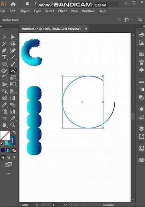The width and height of the screenshot is (145, 207).
Task: Activate the Mesh tool
Action: click(4, 98)
